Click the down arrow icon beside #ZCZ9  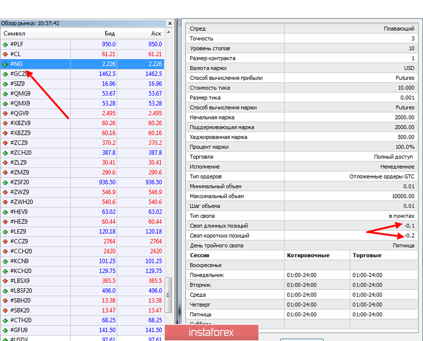pos(5,143)
